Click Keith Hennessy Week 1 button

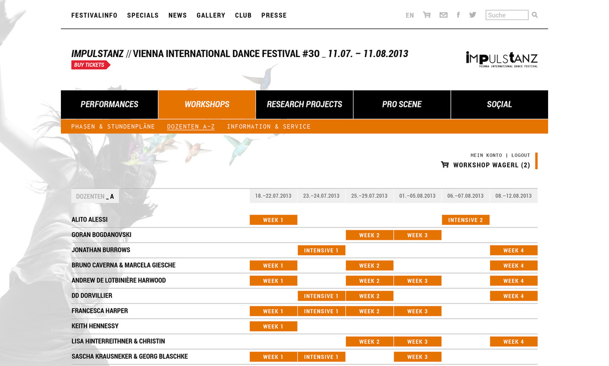tap(273, 327)
